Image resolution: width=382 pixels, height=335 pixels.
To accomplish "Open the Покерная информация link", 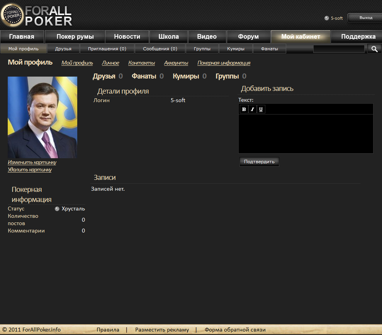I will pyautogui.click(x=224, y=63).
